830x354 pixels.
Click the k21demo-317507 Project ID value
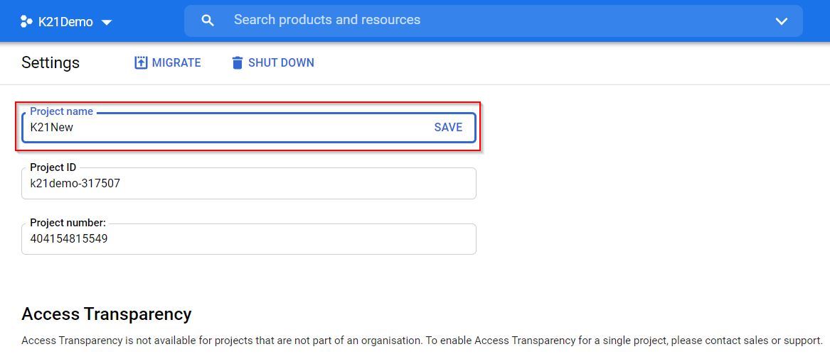[x=75, y=183]
